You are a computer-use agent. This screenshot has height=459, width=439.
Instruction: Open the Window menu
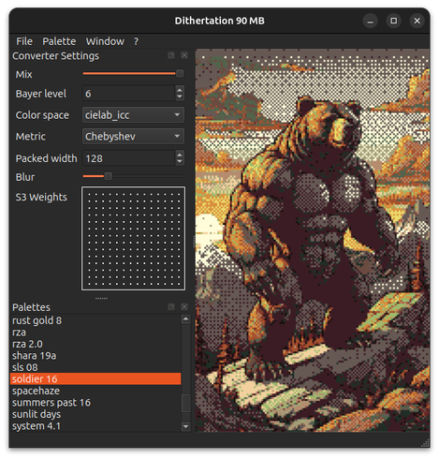click(x=105, y=41)
